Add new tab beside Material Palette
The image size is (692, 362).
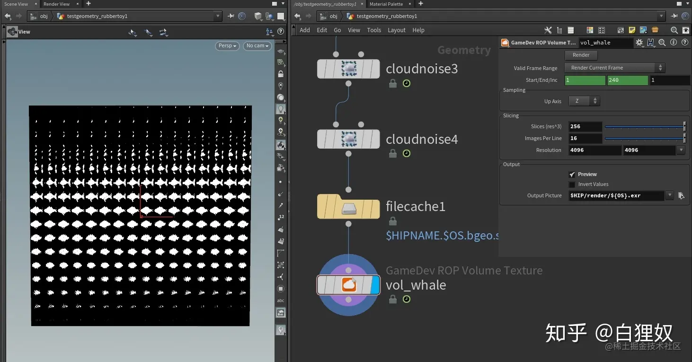pyautogui.click(x=421, y=4)
